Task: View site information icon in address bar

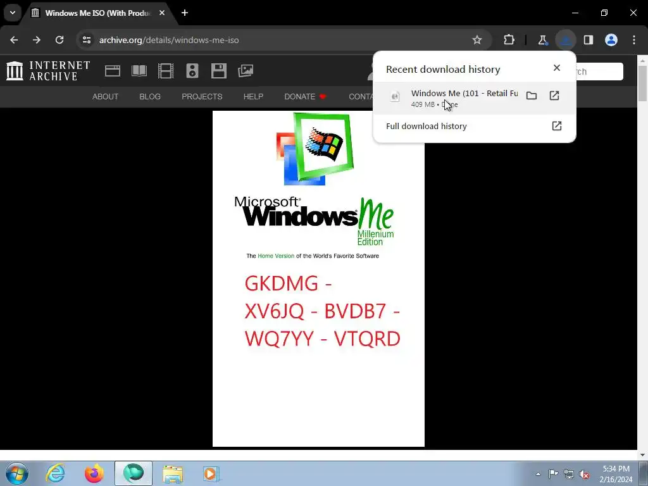Action: [x=86, y=40]
